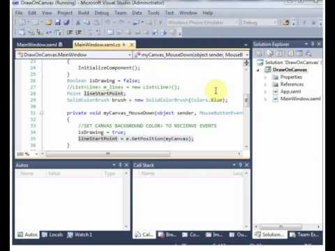Click on the 'InitializeComponent();' code line

pyautogui.click(x=109, y=68)
